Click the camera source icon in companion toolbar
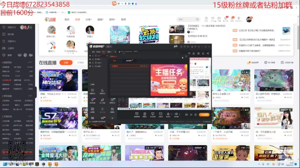This screenshot has width=300, height=168. coord(145,114)
